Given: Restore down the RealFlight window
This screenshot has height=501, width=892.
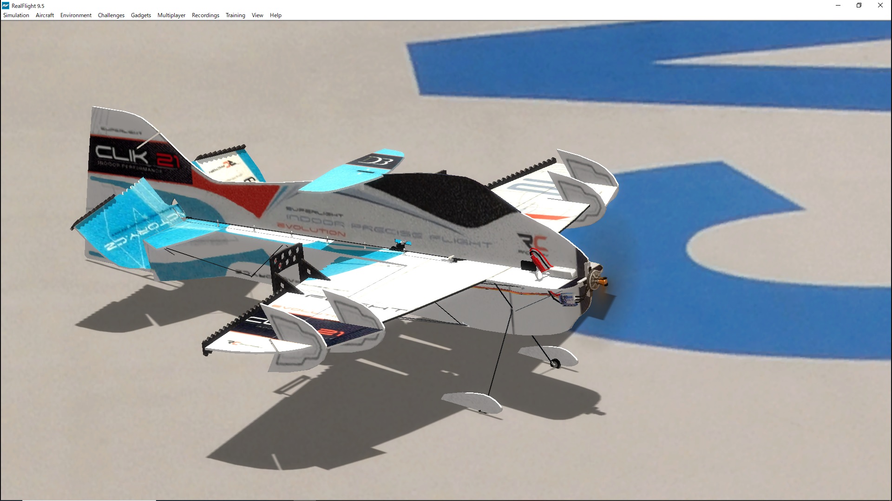Looking at the screenshot, I should pos(859,6).
